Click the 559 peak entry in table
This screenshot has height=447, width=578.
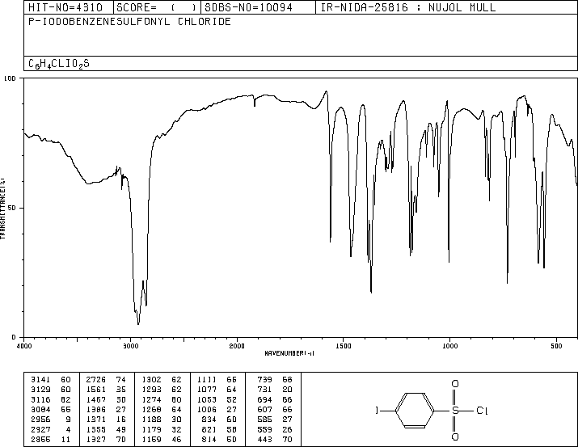275,429
